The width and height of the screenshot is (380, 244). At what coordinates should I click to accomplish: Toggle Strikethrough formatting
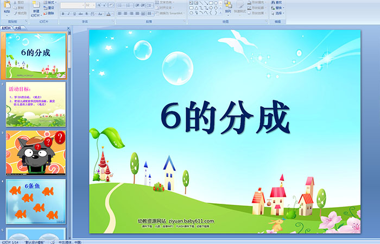pos(80,14)
